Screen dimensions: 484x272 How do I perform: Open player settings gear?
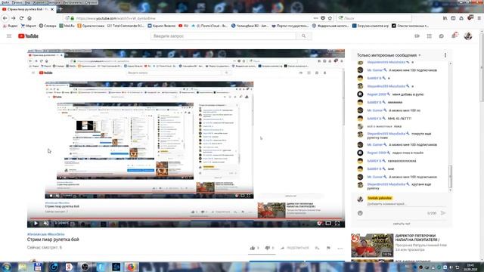coord(319,224)
